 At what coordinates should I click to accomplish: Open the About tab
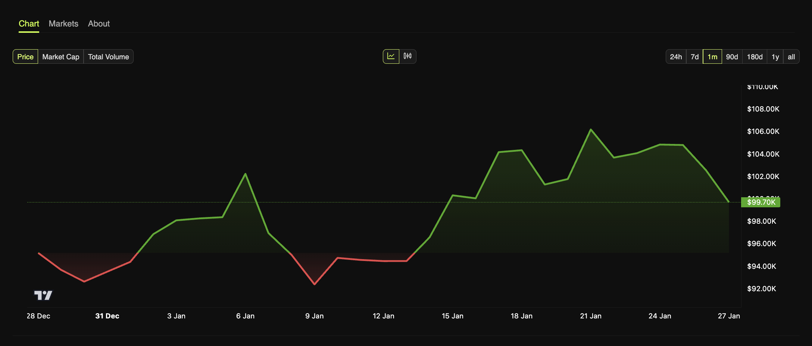click(99, 24)
